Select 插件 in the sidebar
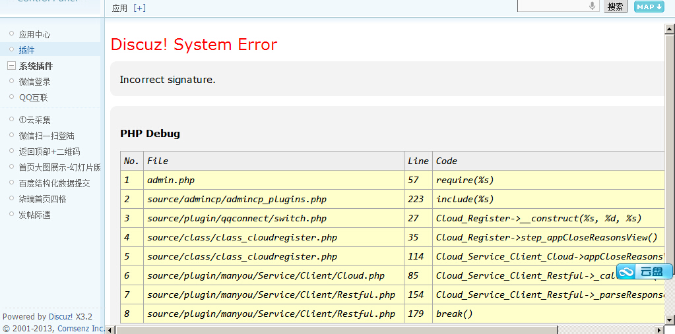Screen dimensions: 675x334 (26, 50)
